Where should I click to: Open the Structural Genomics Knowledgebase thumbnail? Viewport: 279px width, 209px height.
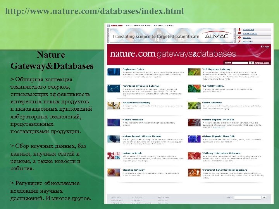[194, 172]
